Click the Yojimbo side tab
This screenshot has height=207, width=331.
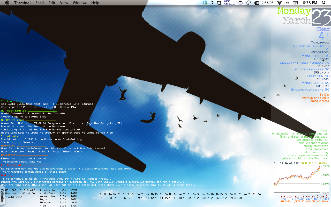(x=2, y=195)
